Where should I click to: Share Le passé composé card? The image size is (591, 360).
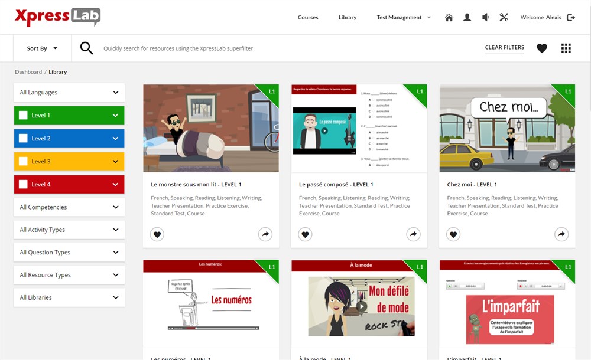pyautogui.click(x=414, y=234)
